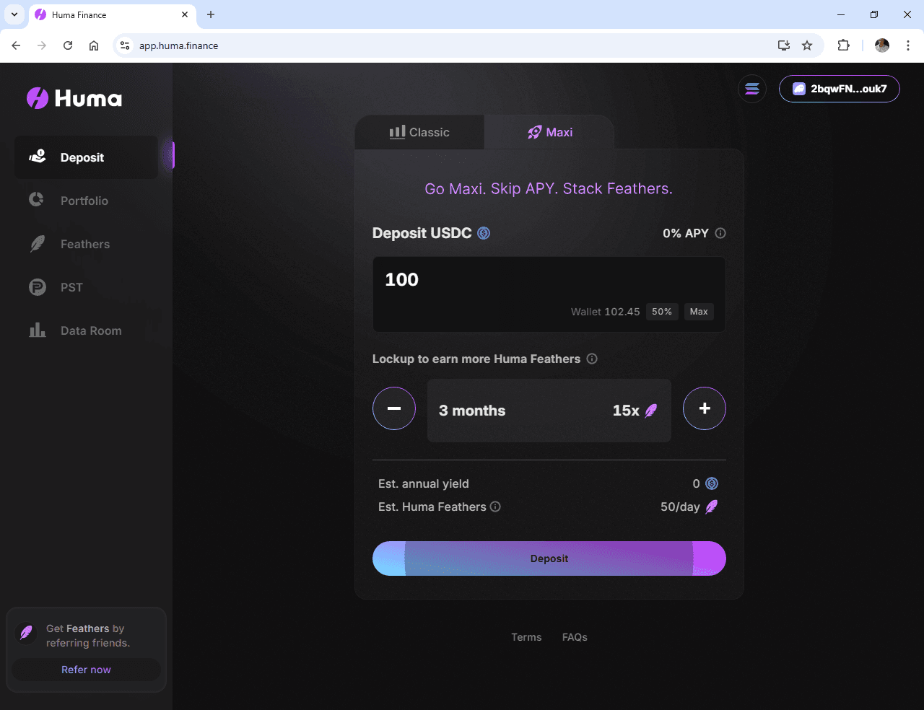Click the 15x multiplier value

click(x=626, y=411)
